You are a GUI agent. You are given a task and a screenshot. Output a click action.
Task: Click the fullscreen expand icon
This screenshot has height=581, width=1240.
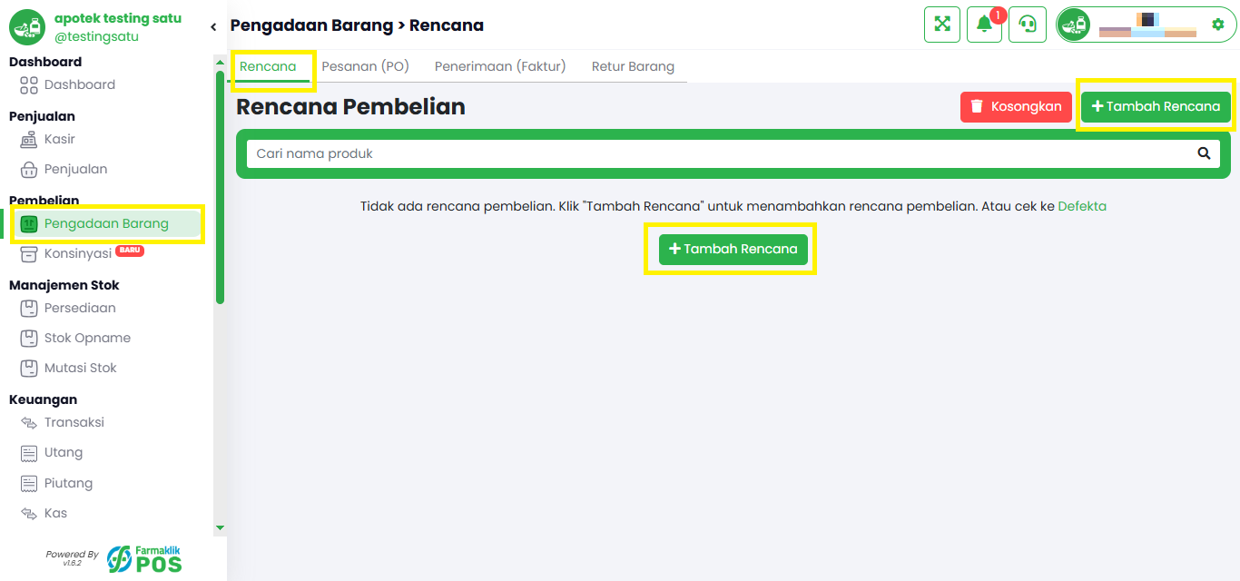(942, 25)
